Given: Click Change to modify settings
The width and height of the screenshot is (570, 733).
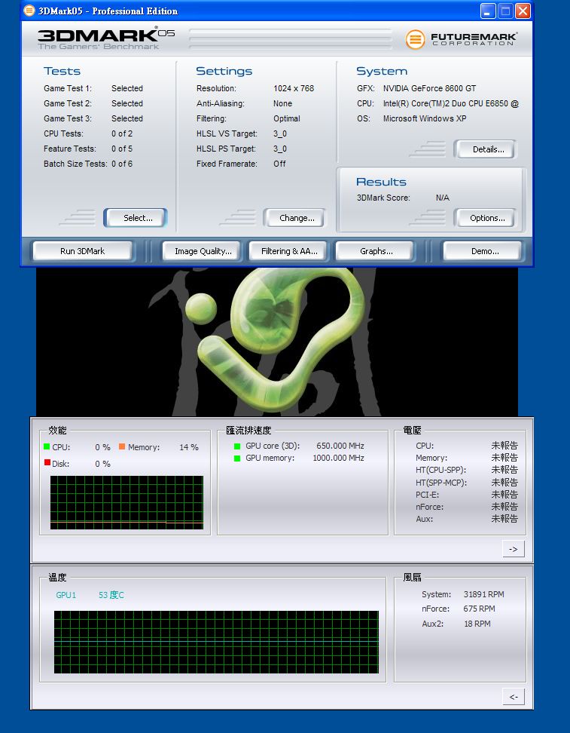Looking at the screenshot, I should click(x=297, y=218).
